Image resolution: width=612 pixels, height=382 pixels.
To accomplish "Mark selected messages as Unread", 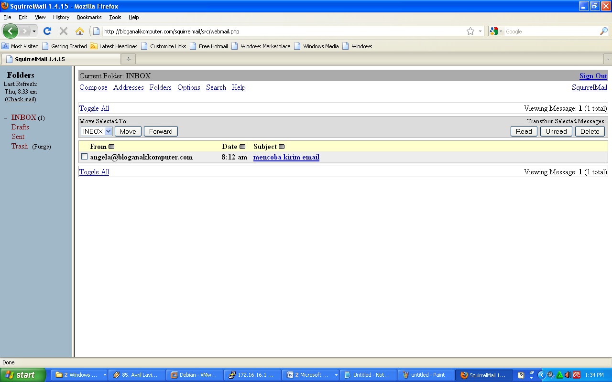I will pos(556,131).
